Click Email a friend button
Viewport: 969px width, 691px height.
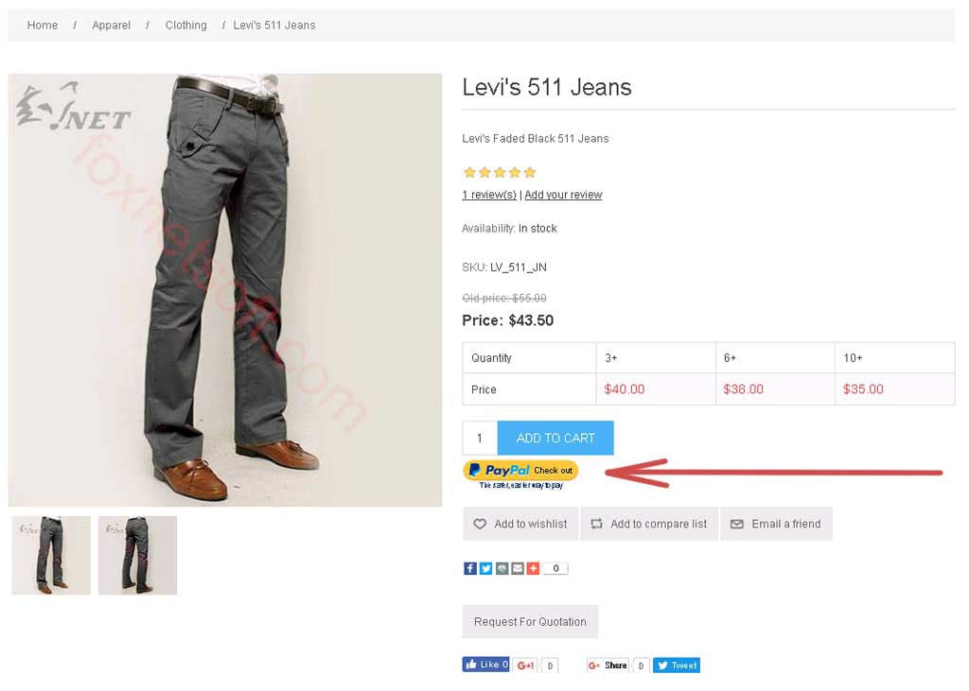pos(776,524)
